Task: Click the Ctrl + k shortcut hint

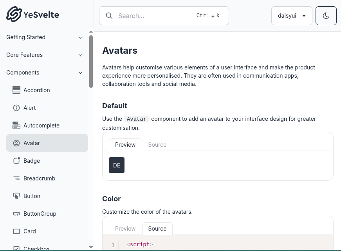Action: 208,15
